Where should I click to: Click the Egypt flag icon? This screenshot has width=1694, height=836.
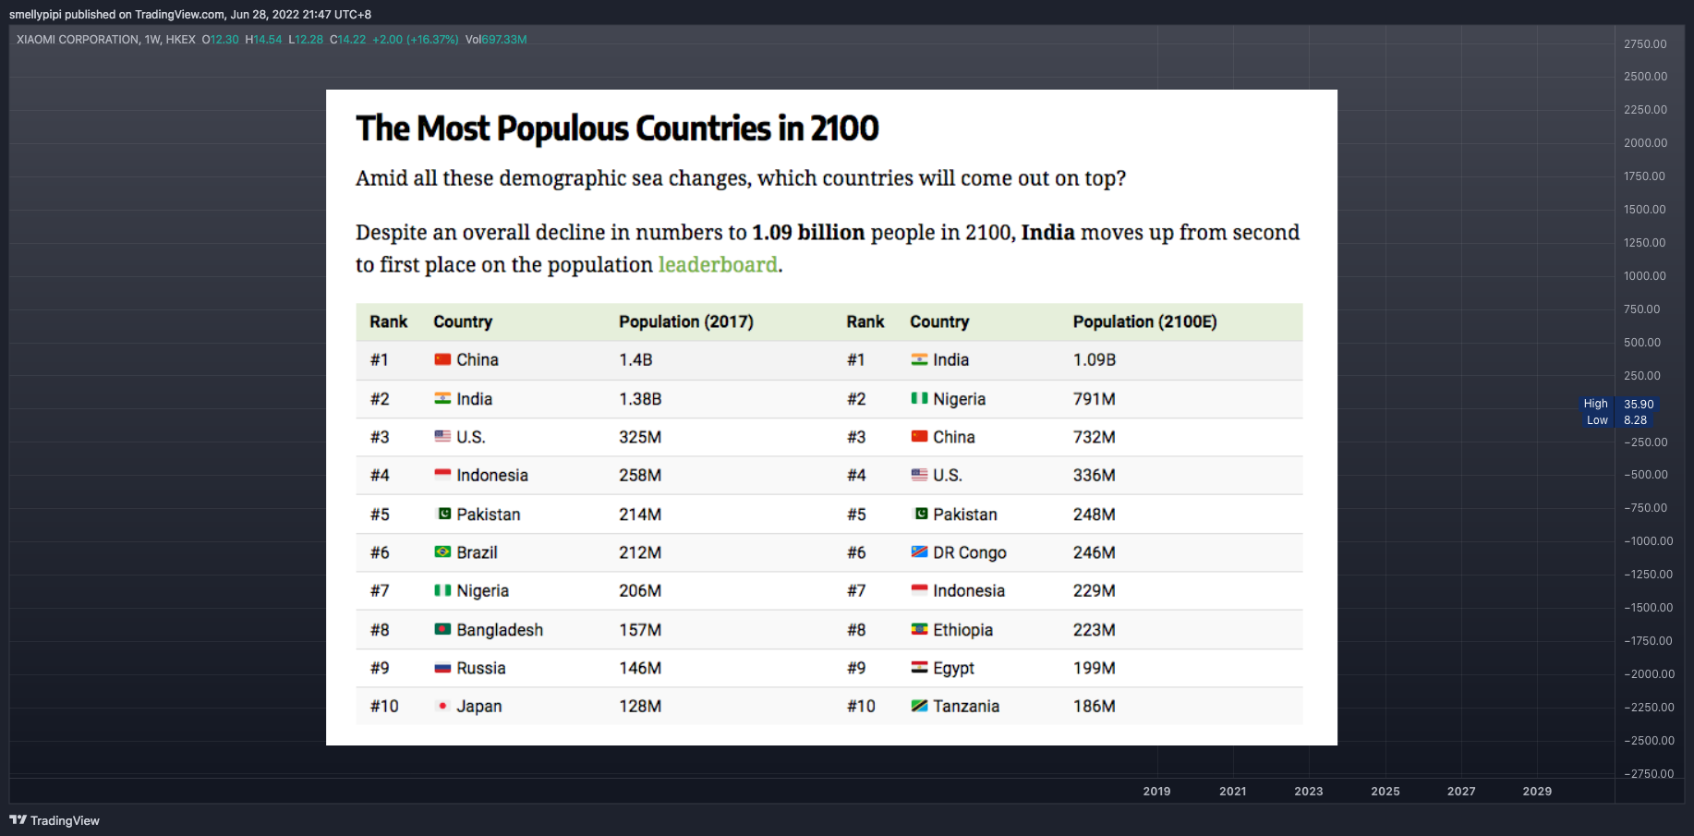pyautogui.click(x=919, y=667)
